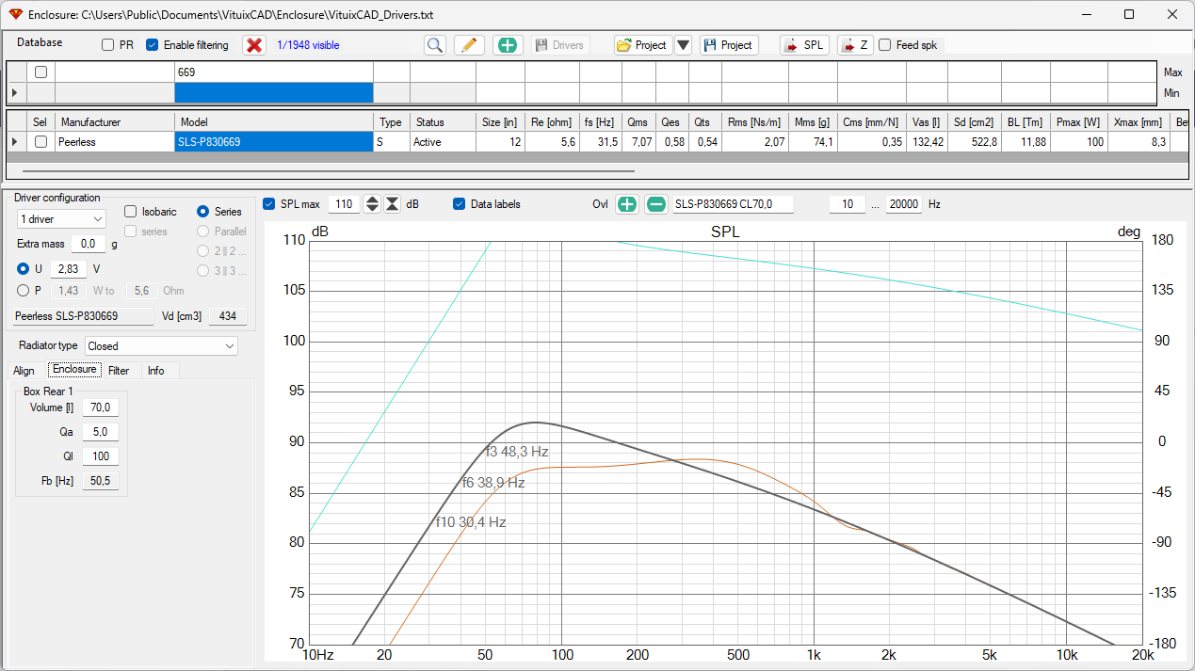Image resolution: width=1195 pixels, height=671 pixels.
Task: Click the Peerless manufacturer cell
Action: tap(115, 142)
